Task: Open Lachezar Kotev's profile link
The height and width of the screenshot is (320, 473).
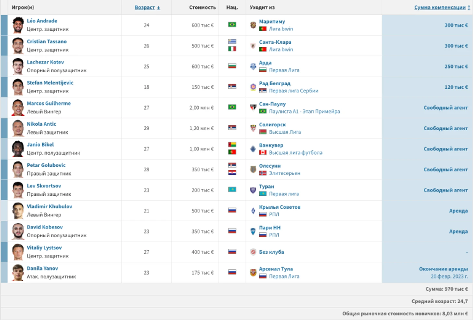Action: 45,62
